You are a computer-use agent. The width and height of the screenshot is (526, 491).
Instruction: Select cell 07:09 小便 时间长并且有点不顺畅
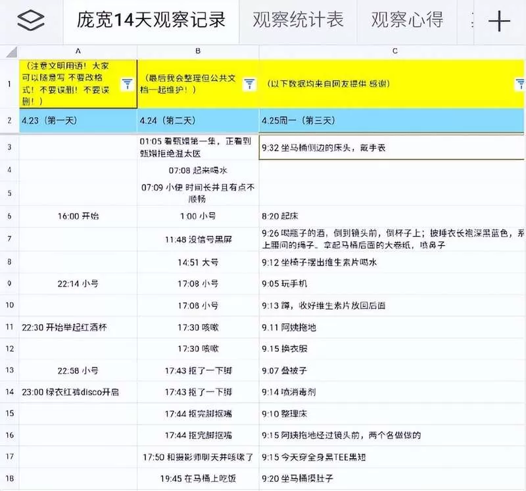coord(198,193)
